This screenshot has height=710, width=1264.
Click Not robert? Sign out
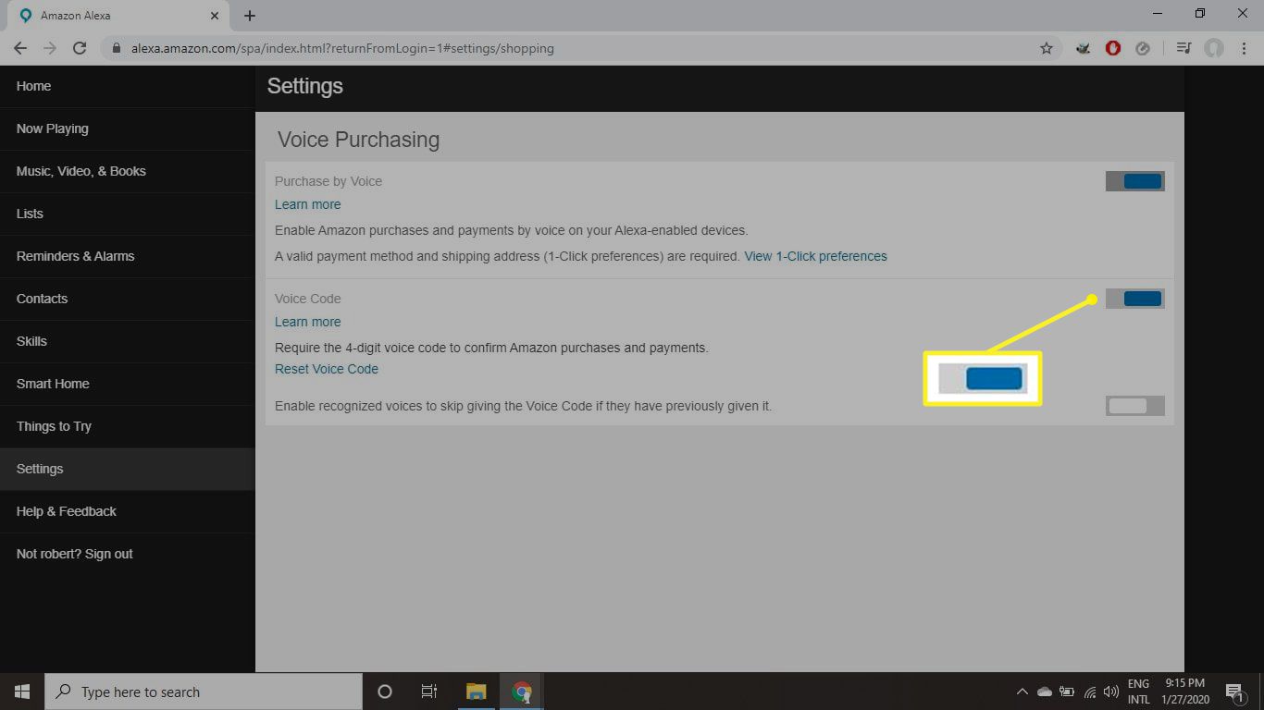click(127, 554)
